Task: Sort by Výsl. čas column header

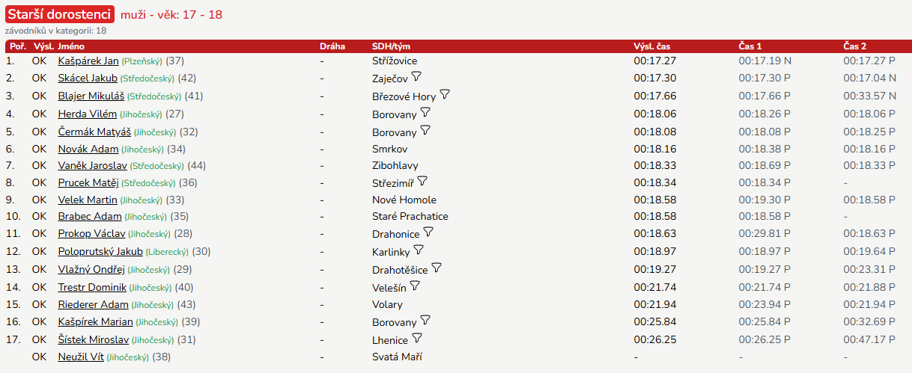Action: tap(651, 46)
